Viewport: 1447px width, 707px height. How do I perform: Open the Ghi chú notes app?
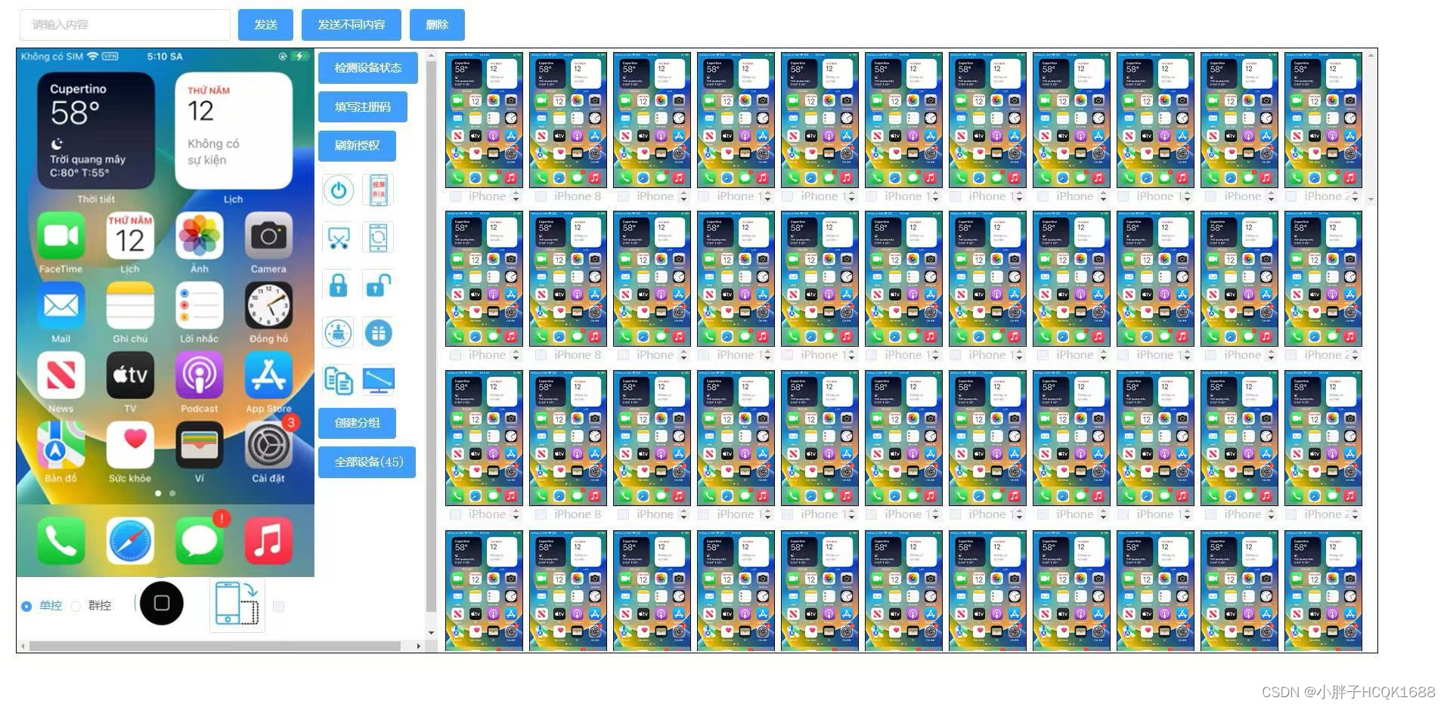130,306
